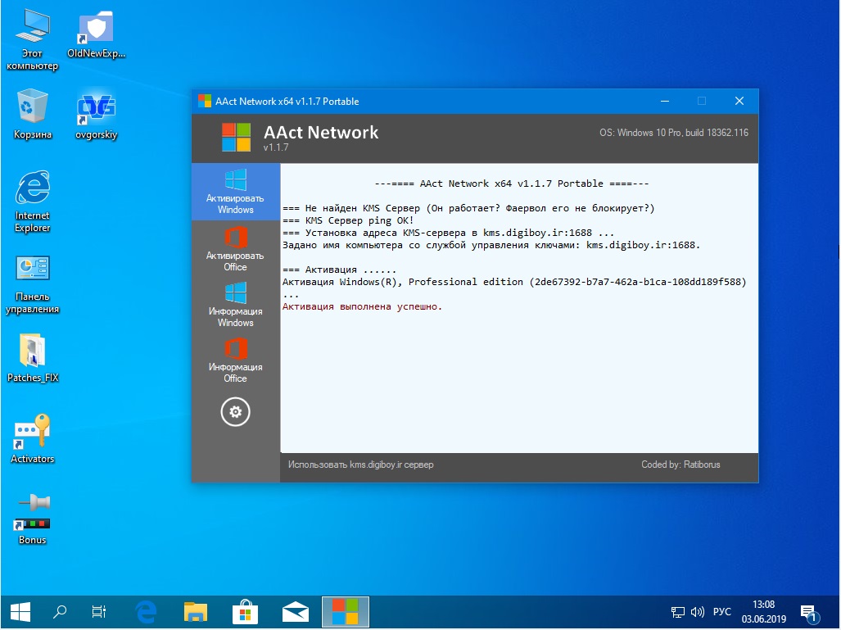841x630 pixels.
Task: Select Активировать Office in the AAct sidebar
Action: (235, 250)
